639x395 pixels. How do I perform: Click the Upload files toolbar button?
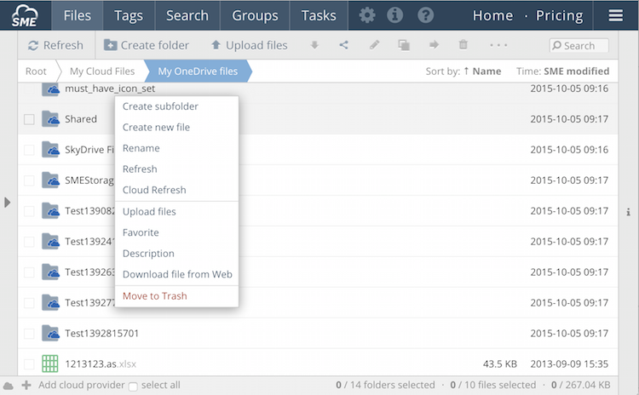(x=249, y=45)
